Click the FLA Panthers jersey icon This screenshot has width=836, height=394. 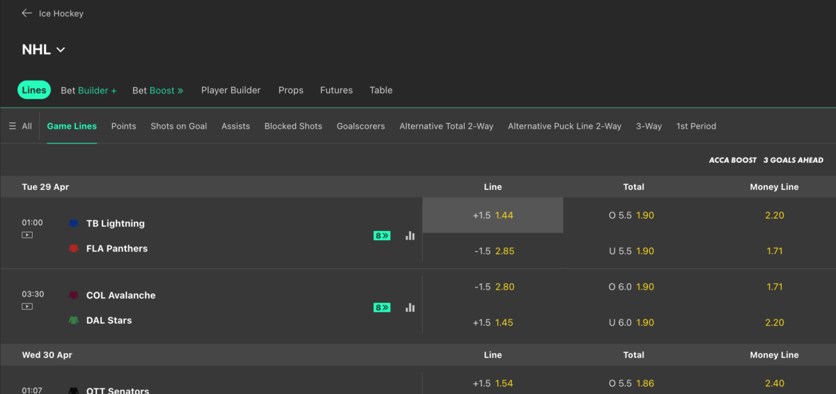(x=74, y=249)
